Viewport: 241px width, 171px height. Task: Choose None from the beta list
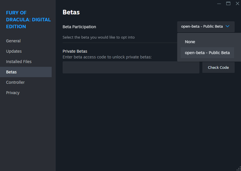tap(190, 42)
